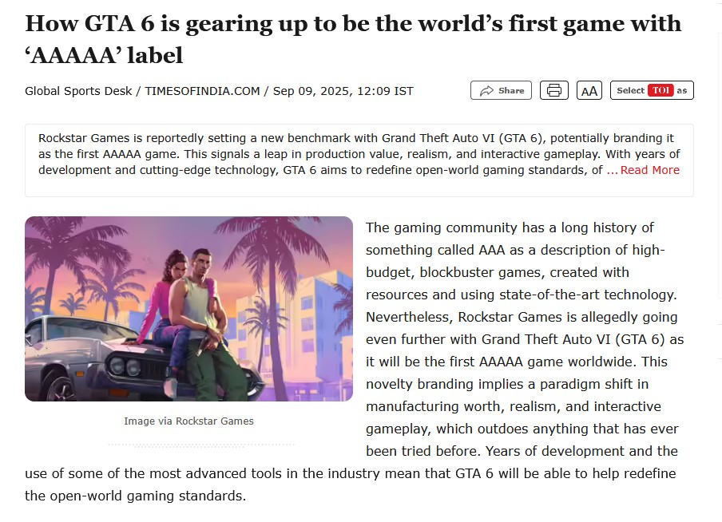Open the GTA 6 article image
The height and width of the screenshot is (522, 722).
[188, 309]
